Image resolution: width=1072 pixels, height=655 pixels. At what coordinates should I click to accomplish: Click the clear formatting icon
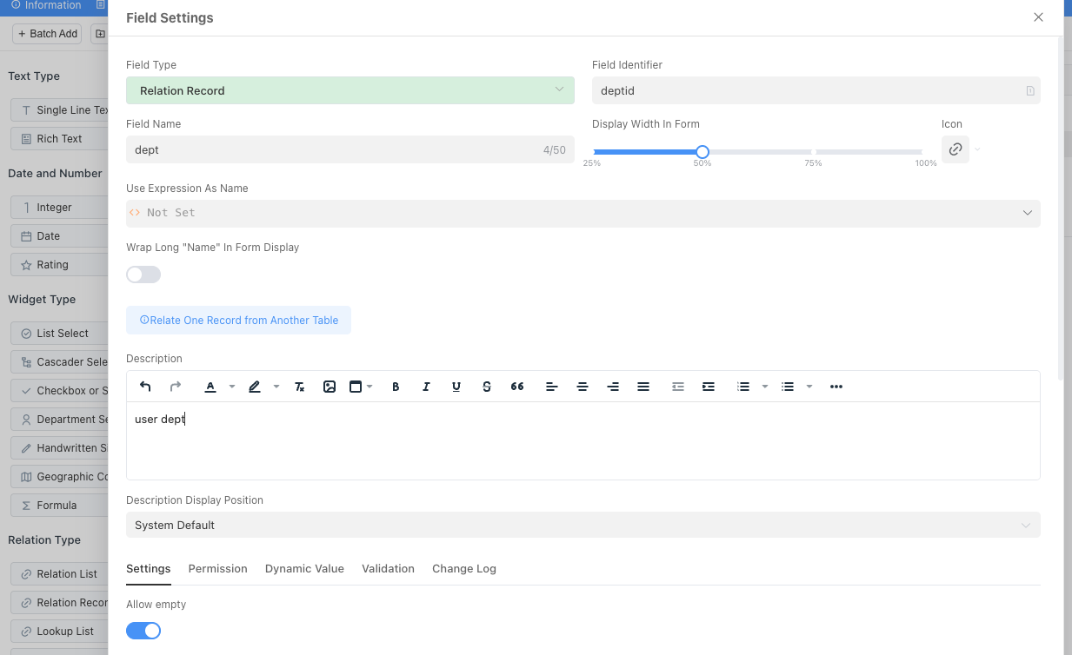[299, 387]
